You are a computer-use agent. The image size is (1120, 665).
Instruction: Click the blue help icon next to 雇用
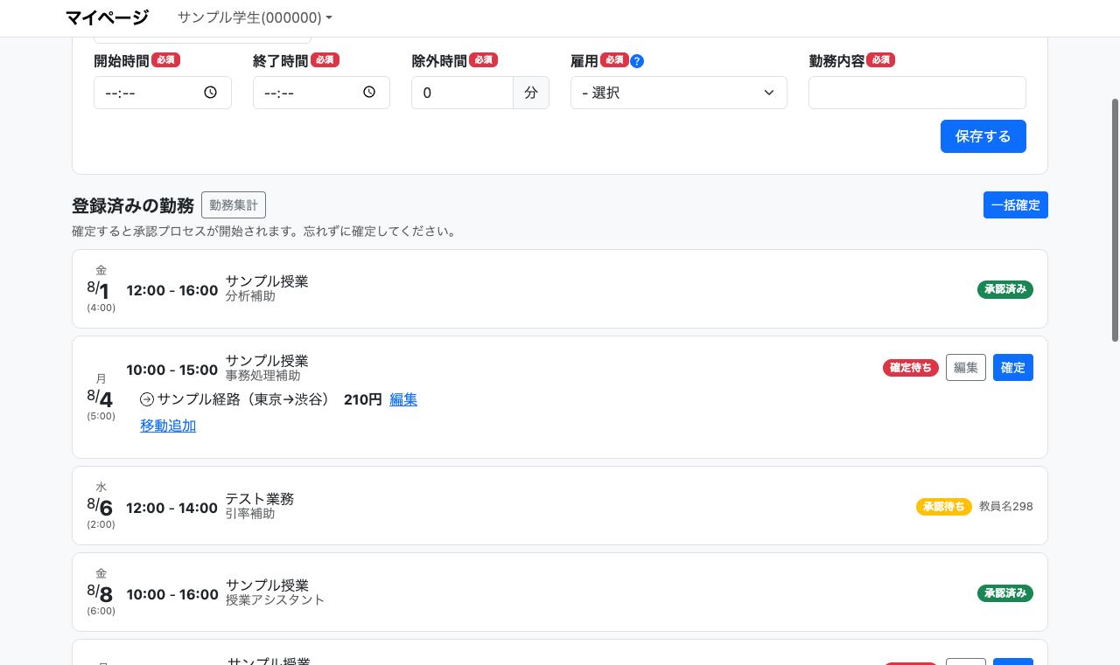[637, 61]
